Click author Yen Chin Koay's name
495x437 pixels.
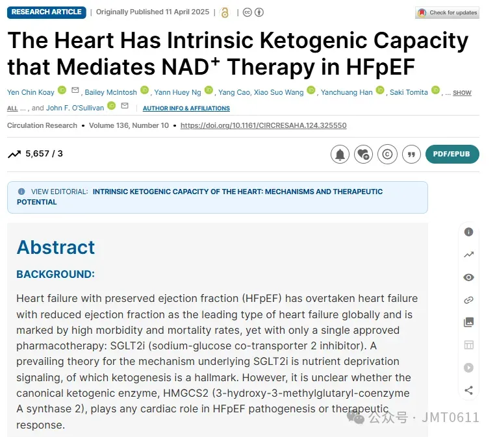point(31,92)
